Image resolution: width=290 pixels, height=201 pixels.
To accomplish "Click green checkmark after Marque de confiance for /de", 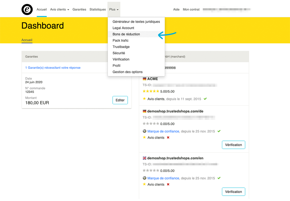I will 219,131.
